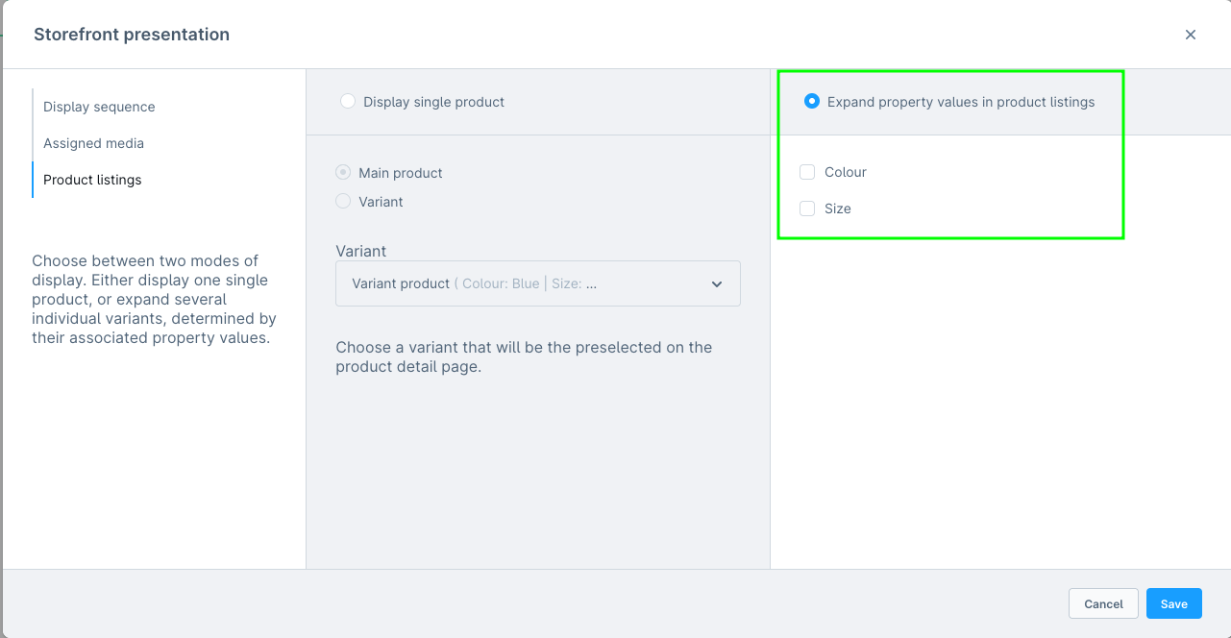1231x638 pixels.
Task: Expand the Variant dropdown chevron arrow
Action: (717, 284)
